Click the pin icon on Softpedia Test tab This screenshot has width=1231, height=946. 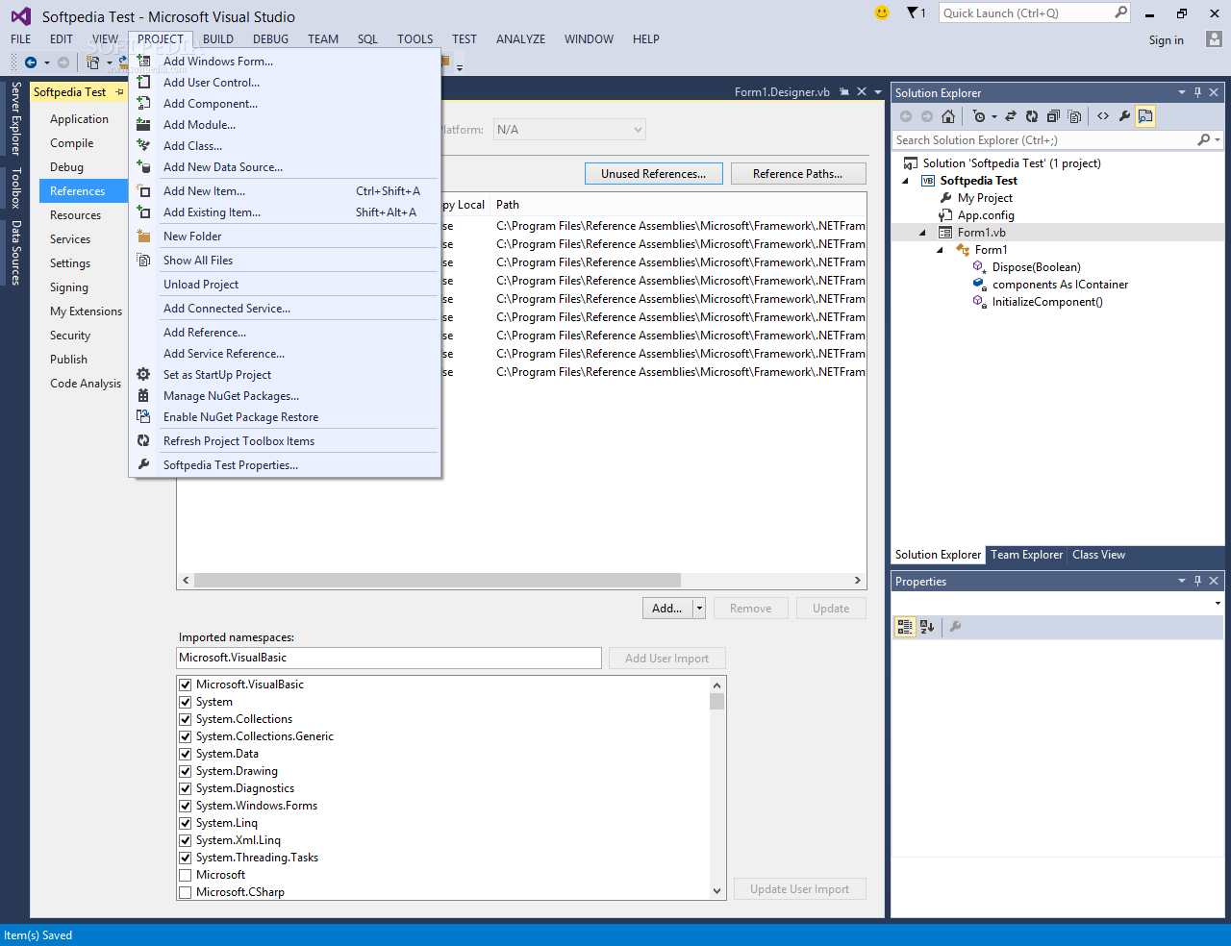click(119, 92)
